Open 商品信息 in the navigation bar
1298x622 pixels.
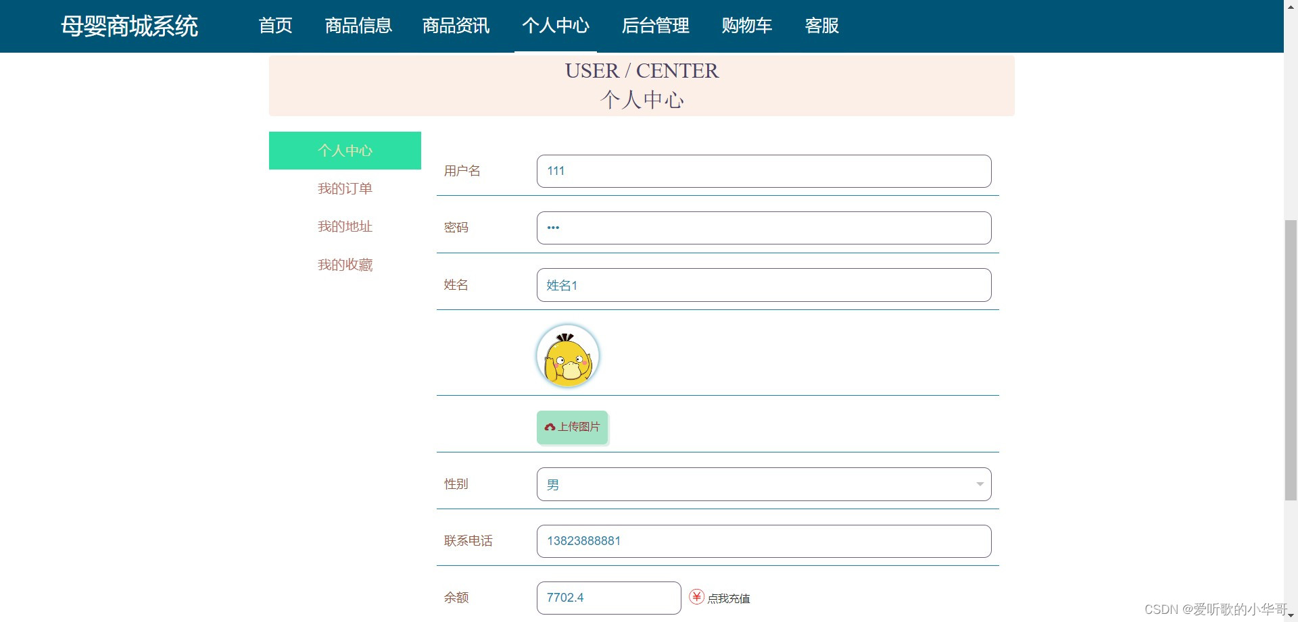[x=358, y=26]
